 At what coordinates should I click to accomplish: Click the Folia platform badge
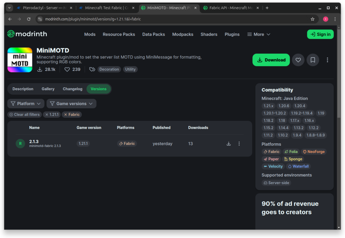[x=291, y=152]
